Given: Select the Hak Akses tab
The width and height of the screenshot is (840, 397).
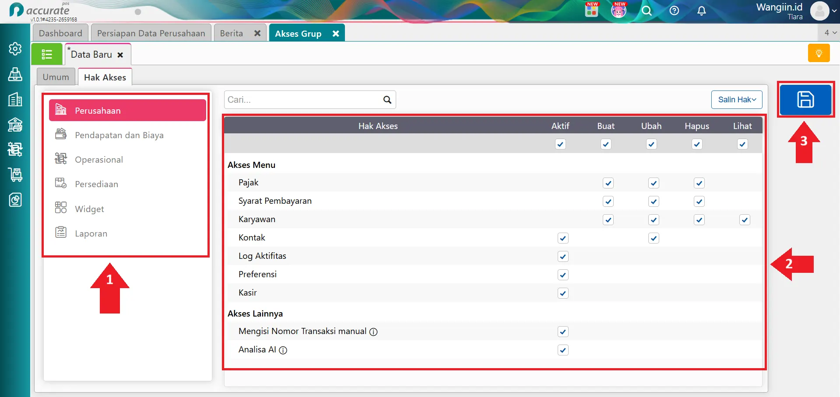Looking at the screenshot, I should point(105,77).
